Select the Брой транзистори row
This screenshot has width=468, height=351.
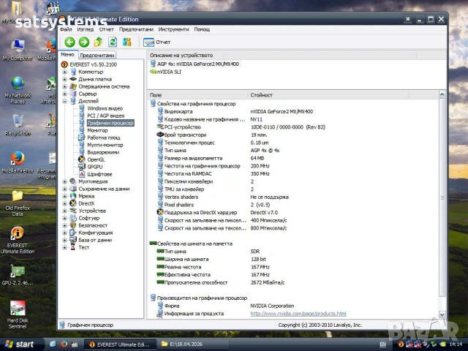coord(294,135)
